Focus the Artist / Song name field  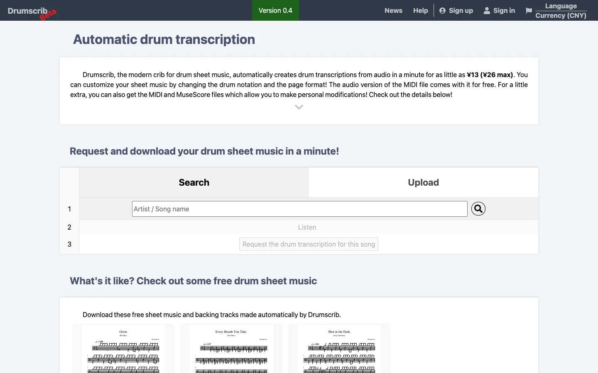tap(300, 209)
